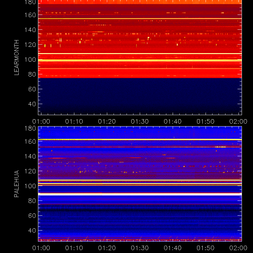Screen dimensions: 253x253
Task: Click the 01:50 time label under LEARMONTH plot
Action: [x=206, y=121]
